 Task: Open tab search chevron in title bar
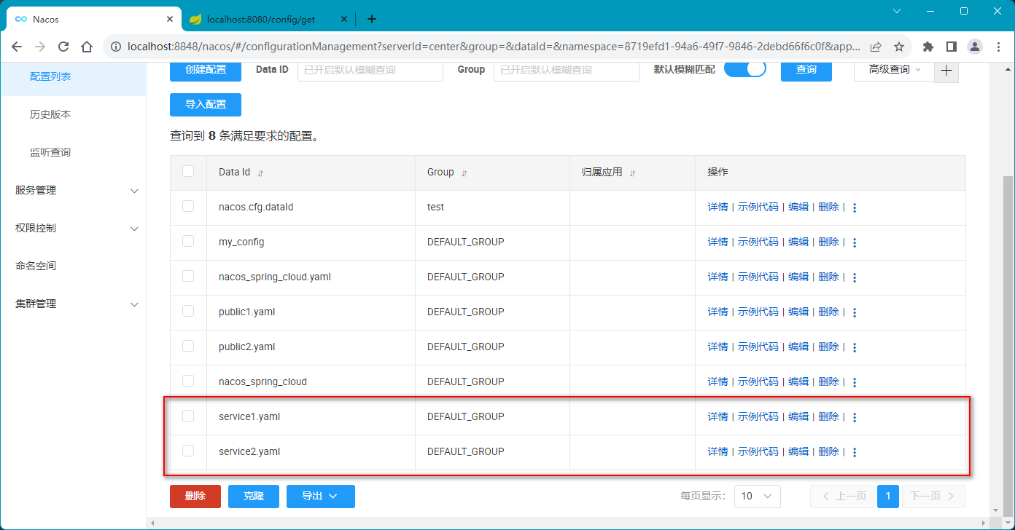897,11
